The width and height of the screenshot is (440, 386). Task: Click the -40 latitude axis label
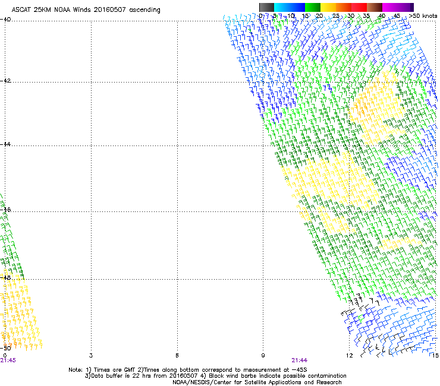click(x=5, y=20)
